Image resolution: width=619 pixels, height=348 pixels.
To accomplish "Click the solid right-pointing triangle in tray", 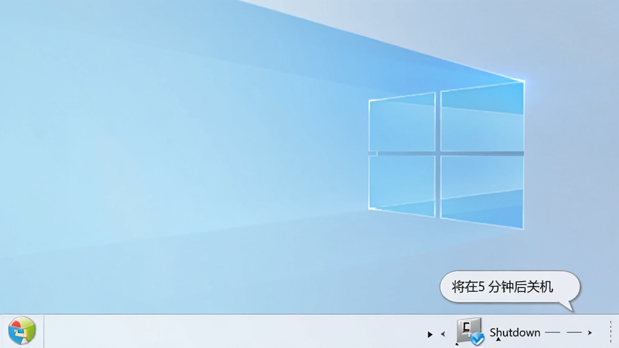I will click(430, 334).
